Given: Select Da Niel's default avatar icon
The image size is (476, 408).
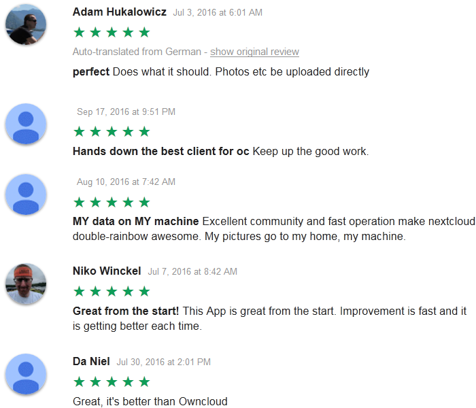Looking at the screenshot, I should (26, 374).
